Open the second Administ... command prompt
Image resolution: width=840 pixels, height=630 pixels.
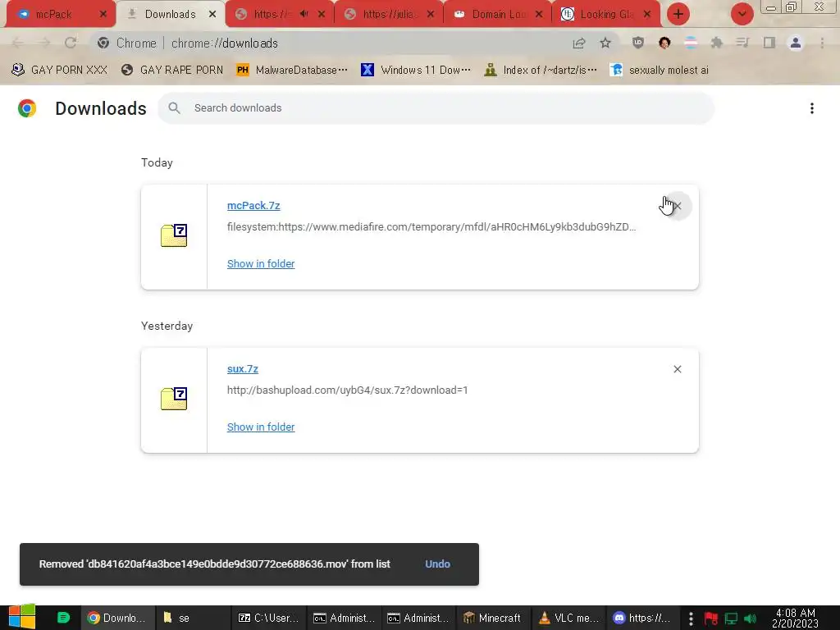pos(418,618)
